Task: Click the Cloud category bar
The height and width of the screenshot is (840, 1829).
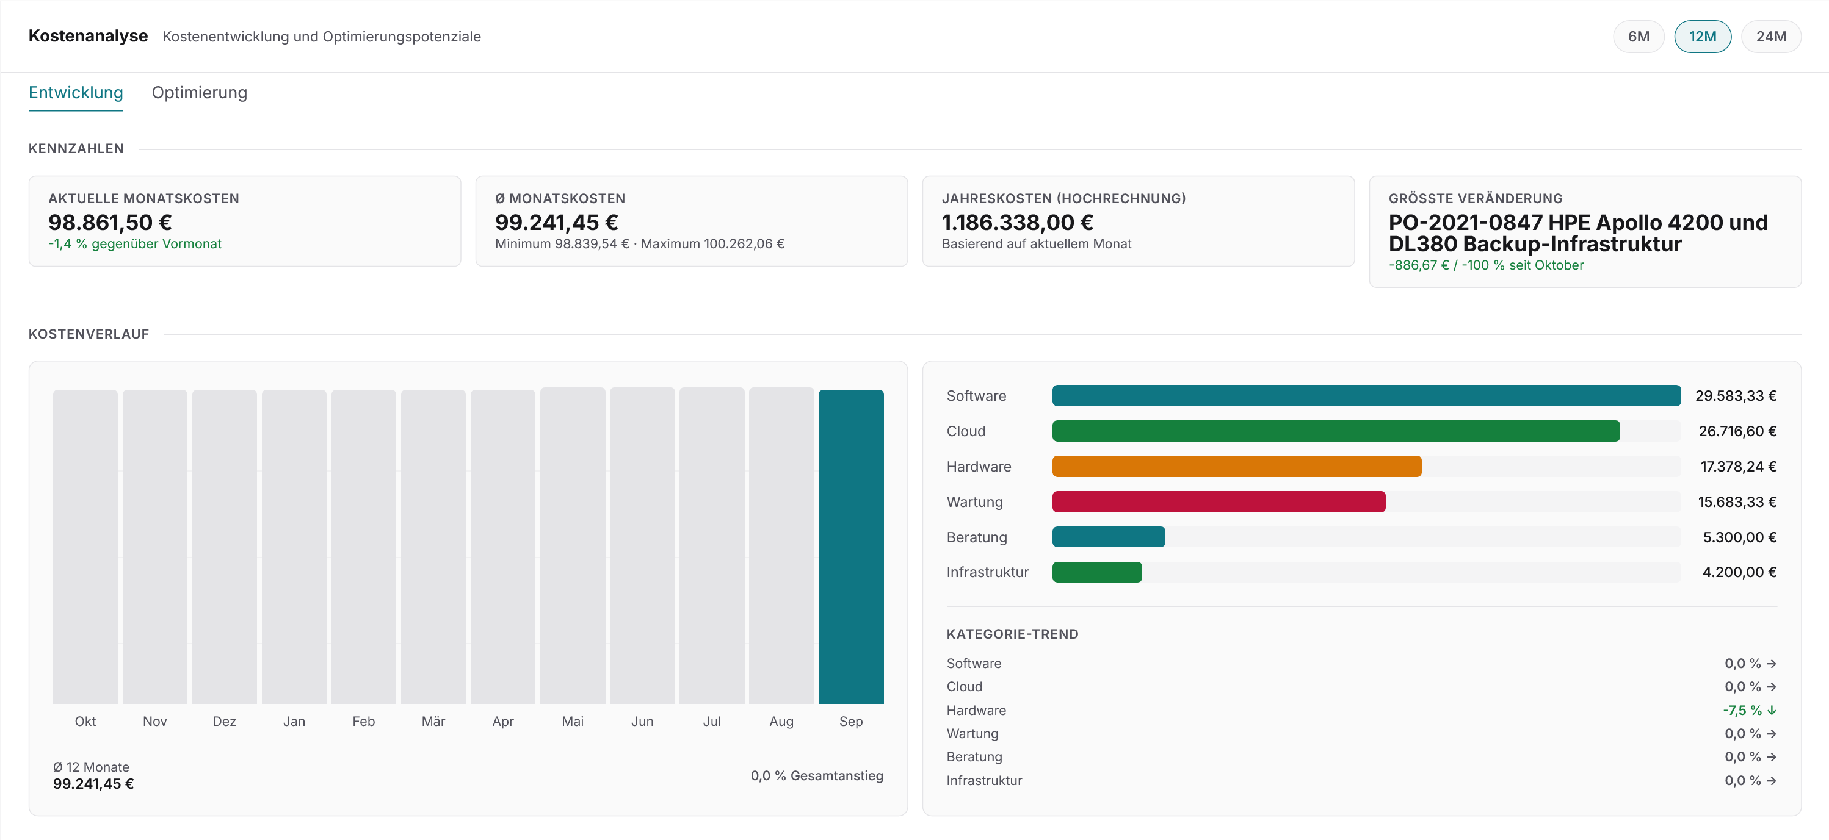Action: tap(1336, 431)
